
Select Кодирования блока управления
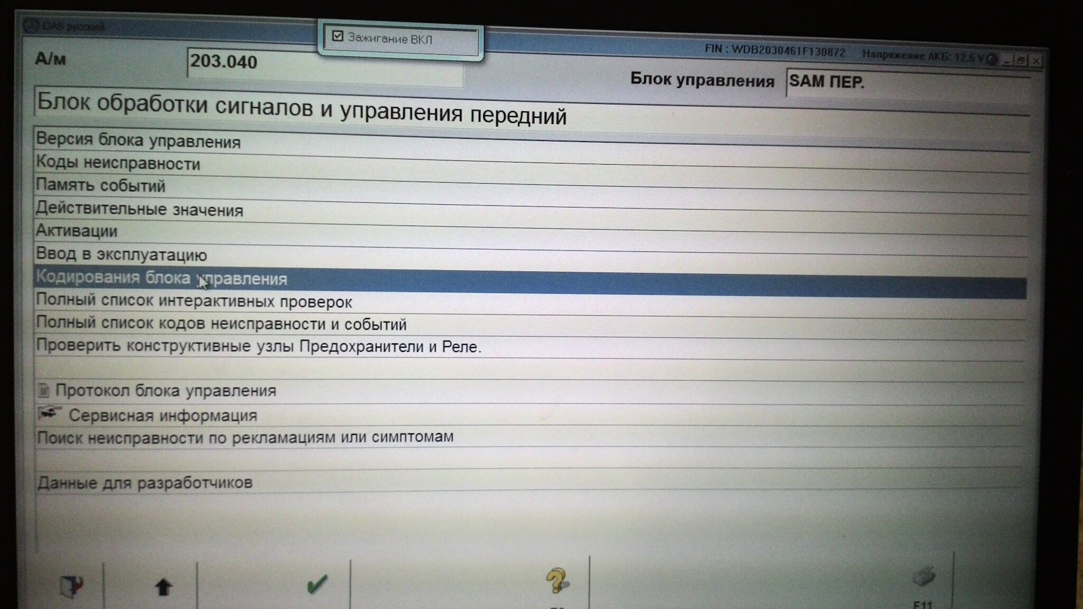tap(530, 282)
